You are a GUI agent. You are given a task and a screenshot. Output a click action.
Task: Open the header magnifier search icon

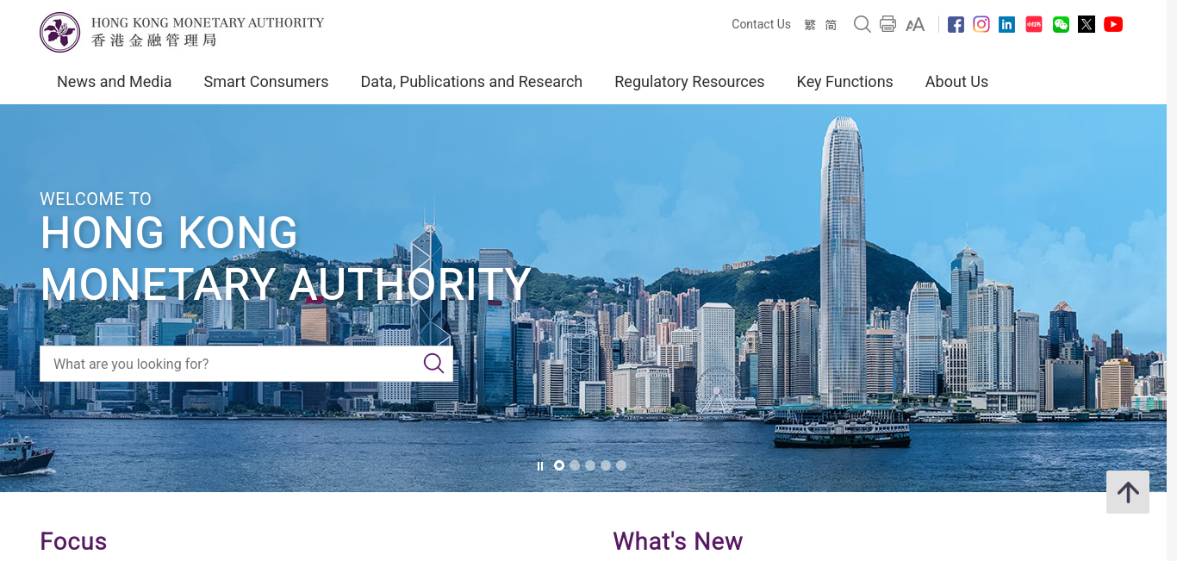[862, 24]
